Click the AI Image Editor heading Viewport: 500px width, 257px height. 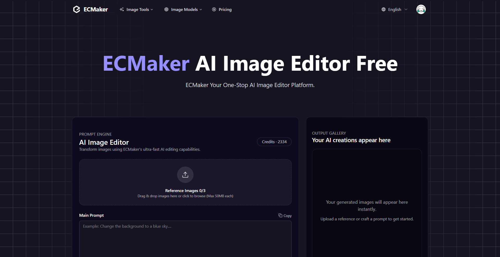(x=104, y=142)
